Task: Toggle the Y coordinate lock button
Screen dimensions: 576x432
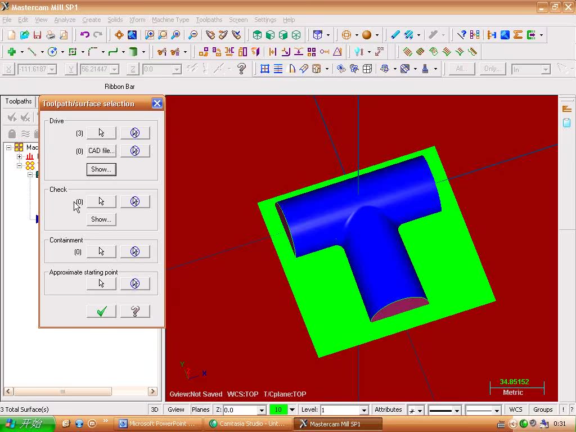Action: pyautogui.click(x=71, y=69)
